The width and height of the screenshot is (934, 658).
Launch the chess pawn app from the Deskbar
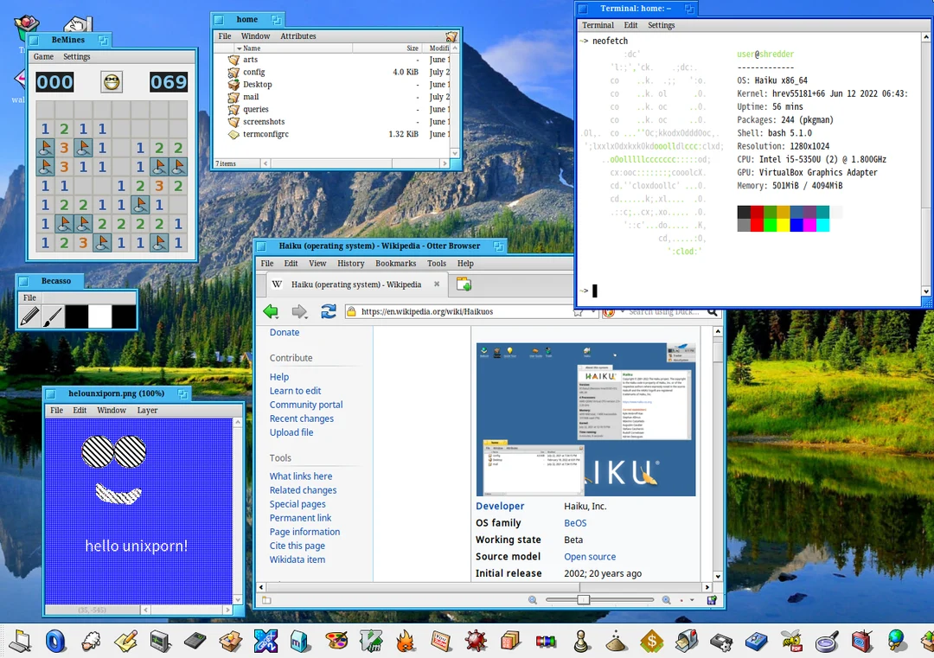581,642
